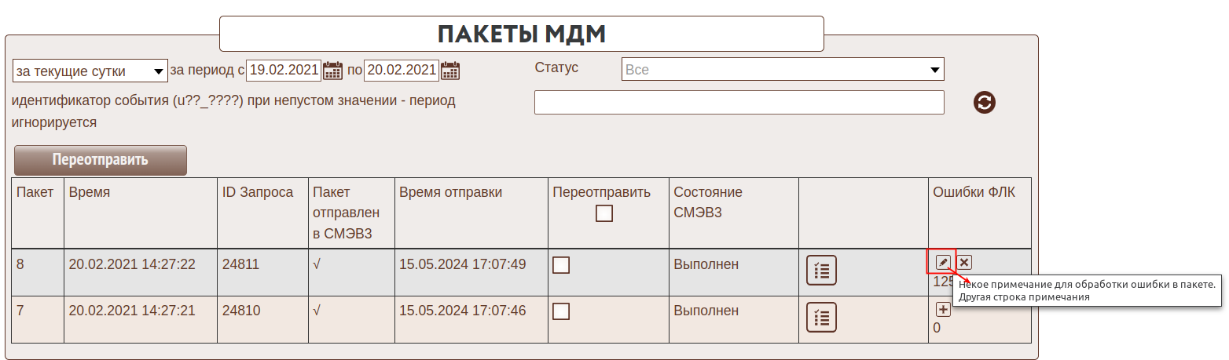This screenshot has width=1229, height=360.
Task: Tick the Переотправить checkbox for packet 7
Action: (x=561, y=311)
